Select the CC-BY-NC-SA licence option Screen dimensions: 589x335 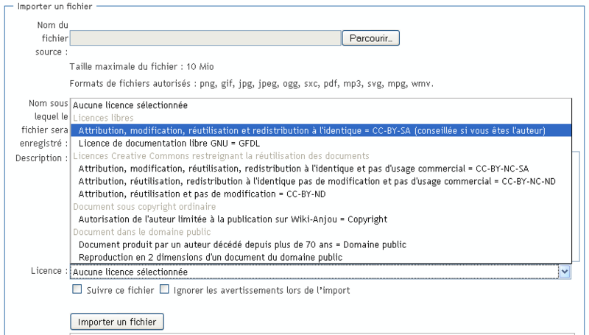pyautogui.click(x=303, y=169)
